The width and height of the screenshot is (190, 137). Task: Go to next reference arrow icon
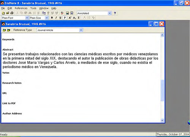[x=8, y=30]
